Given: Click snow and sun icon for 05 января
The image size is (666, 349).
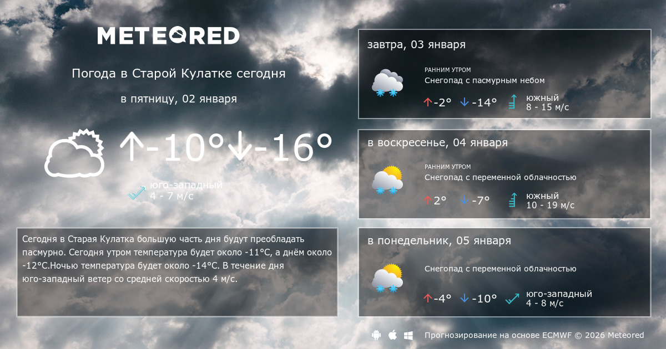Looking at the screenshot, I should coord(387,279).
